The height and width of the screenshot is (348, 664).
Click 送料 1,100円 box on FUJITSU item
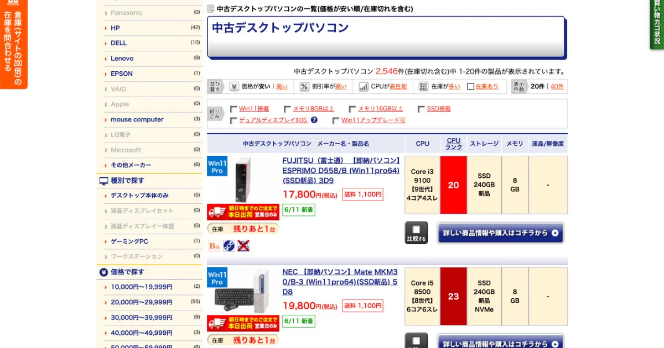pos(363,194)
